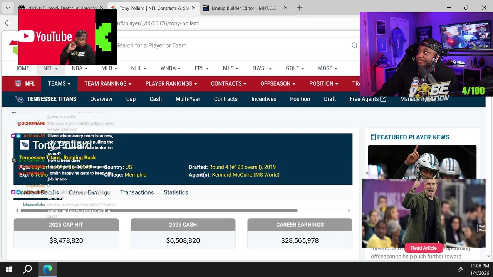Open the Titans Position page
The height and width of the screenshot is (277, 493).
click(300, 99)
